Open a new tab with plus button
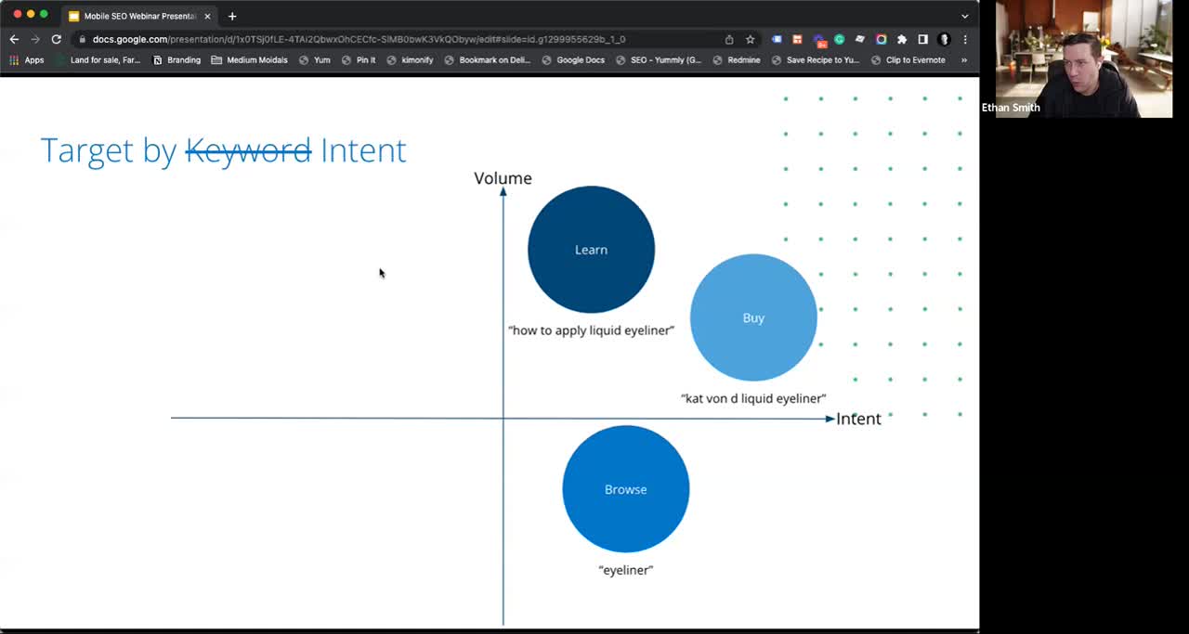 pos(232,16)
